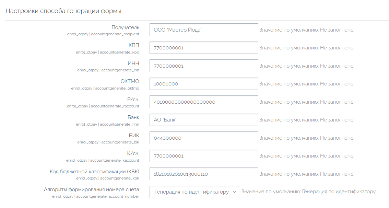Click the Алгоритм формирования номера счета label
This screenshot has width=389, height=208.
92,189
